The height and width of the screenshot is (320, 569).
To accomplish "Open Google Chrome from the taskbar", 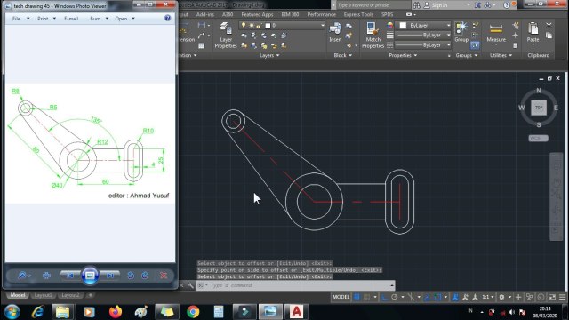I will point(193,312).
